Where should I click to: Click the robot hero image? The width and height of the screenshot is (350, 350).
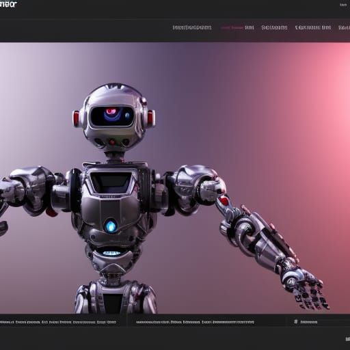[x=175, y=178]
